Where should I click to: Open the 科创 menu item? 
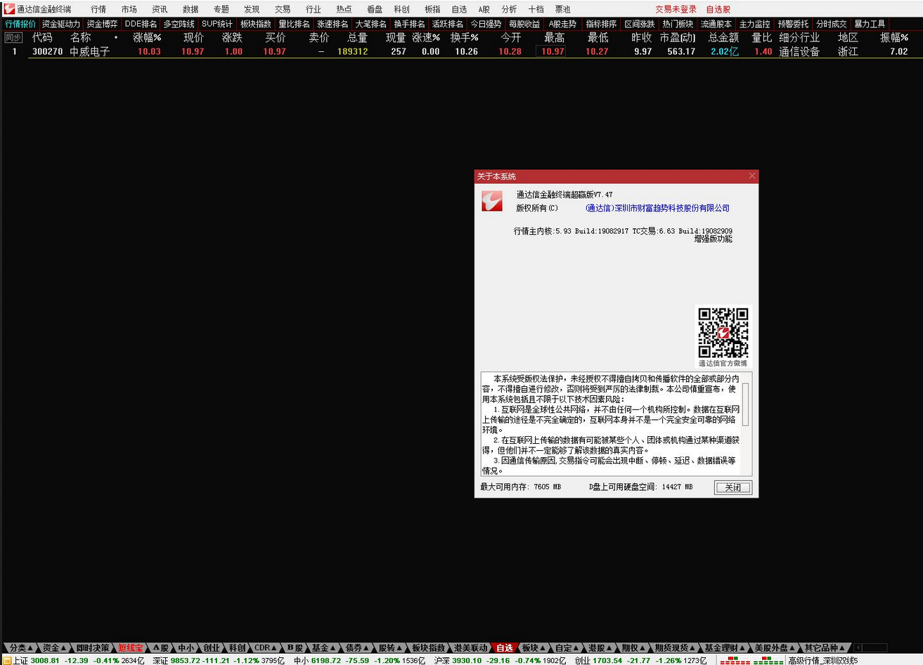tap(401, 9)
